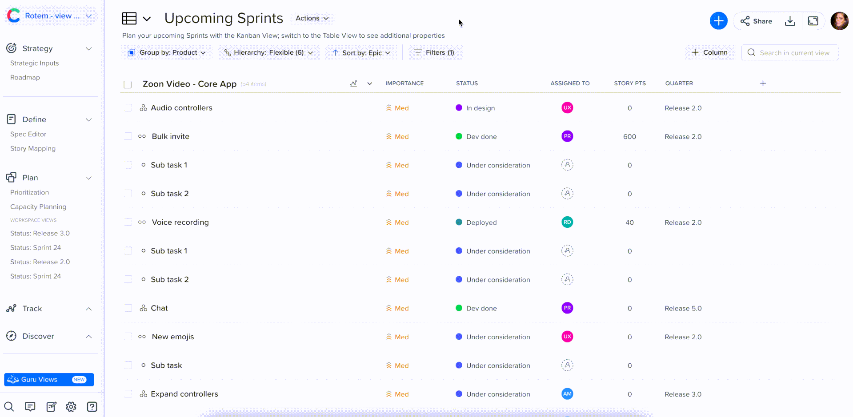Viewport: 853px width, 417px height.
Task: Assign a user to Sub task row
Action: click(567, 365)
